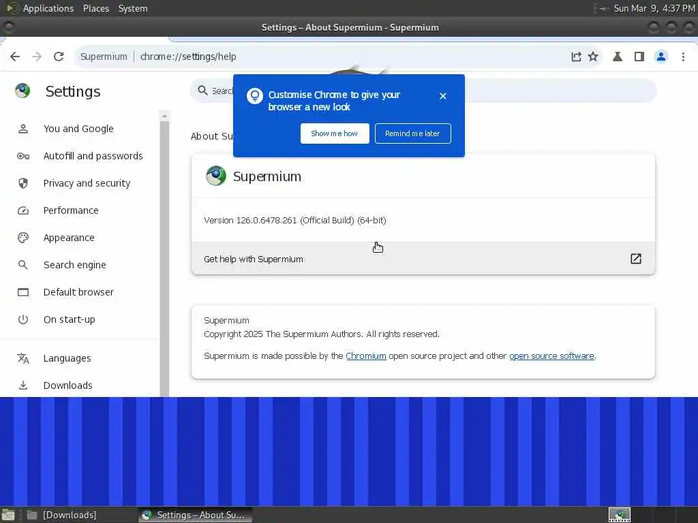698x523 pixels.
Task: Click the sidebar vertical scrollbar
Action: [165, 258]
